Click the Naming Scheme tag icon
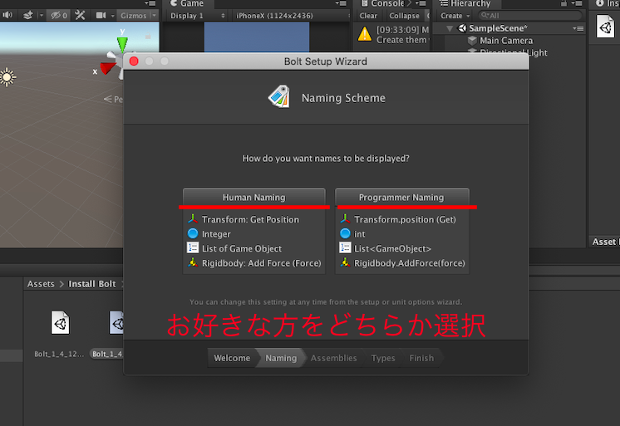The width and height of the screenshot is (620, 426). tap(279, 97)
